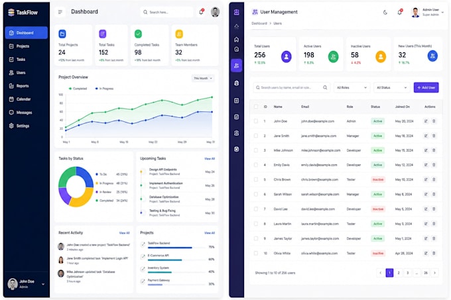Open the All Status filter dropdown
The width and height of the screenshot is (451, 300).
(392, 87)
